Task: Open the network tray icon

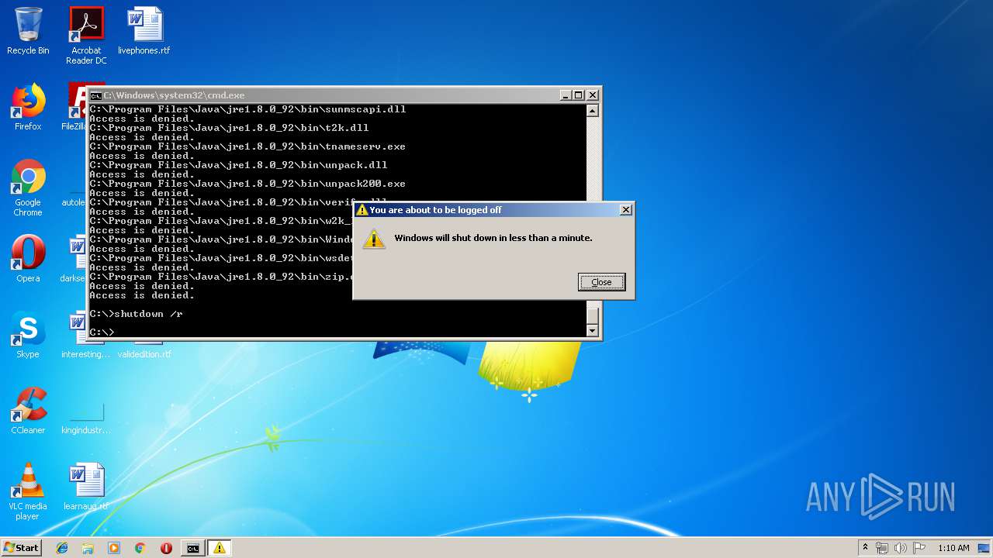Action: click(x=882, y=548)
